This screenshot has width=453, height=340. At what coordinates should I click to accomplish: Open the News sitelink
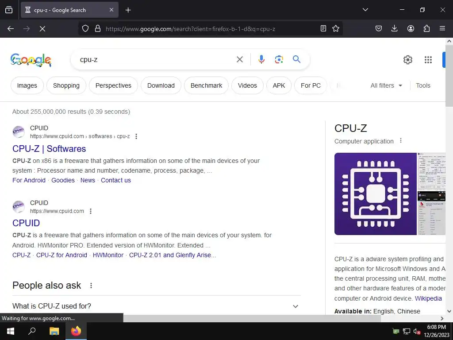point(88,180)
